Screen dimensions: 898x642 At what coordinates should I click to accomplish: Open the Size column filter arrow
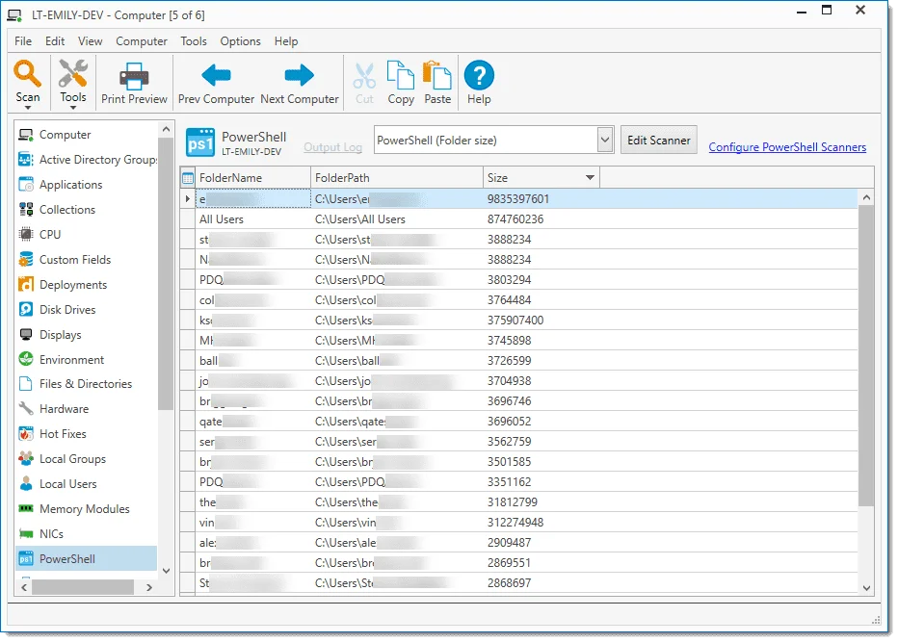pyautogui.click(x=590, y=178)
